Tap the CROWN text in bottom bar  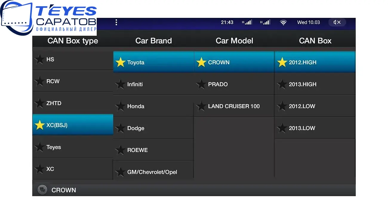coord(64,190)
